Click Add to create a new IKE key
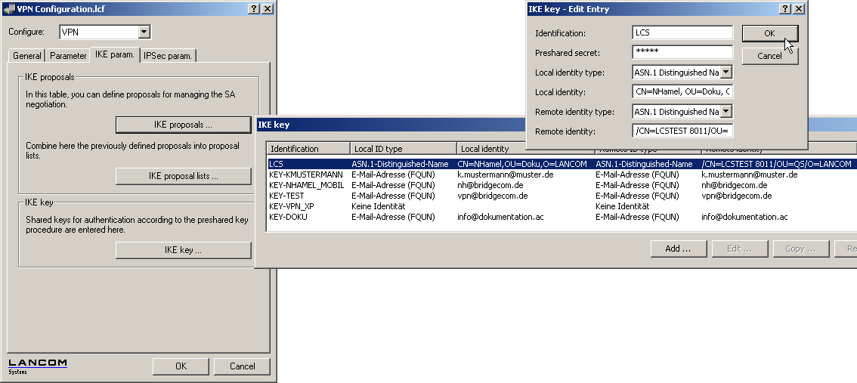Viewport: 857px width, 383px height. (678, 249)
